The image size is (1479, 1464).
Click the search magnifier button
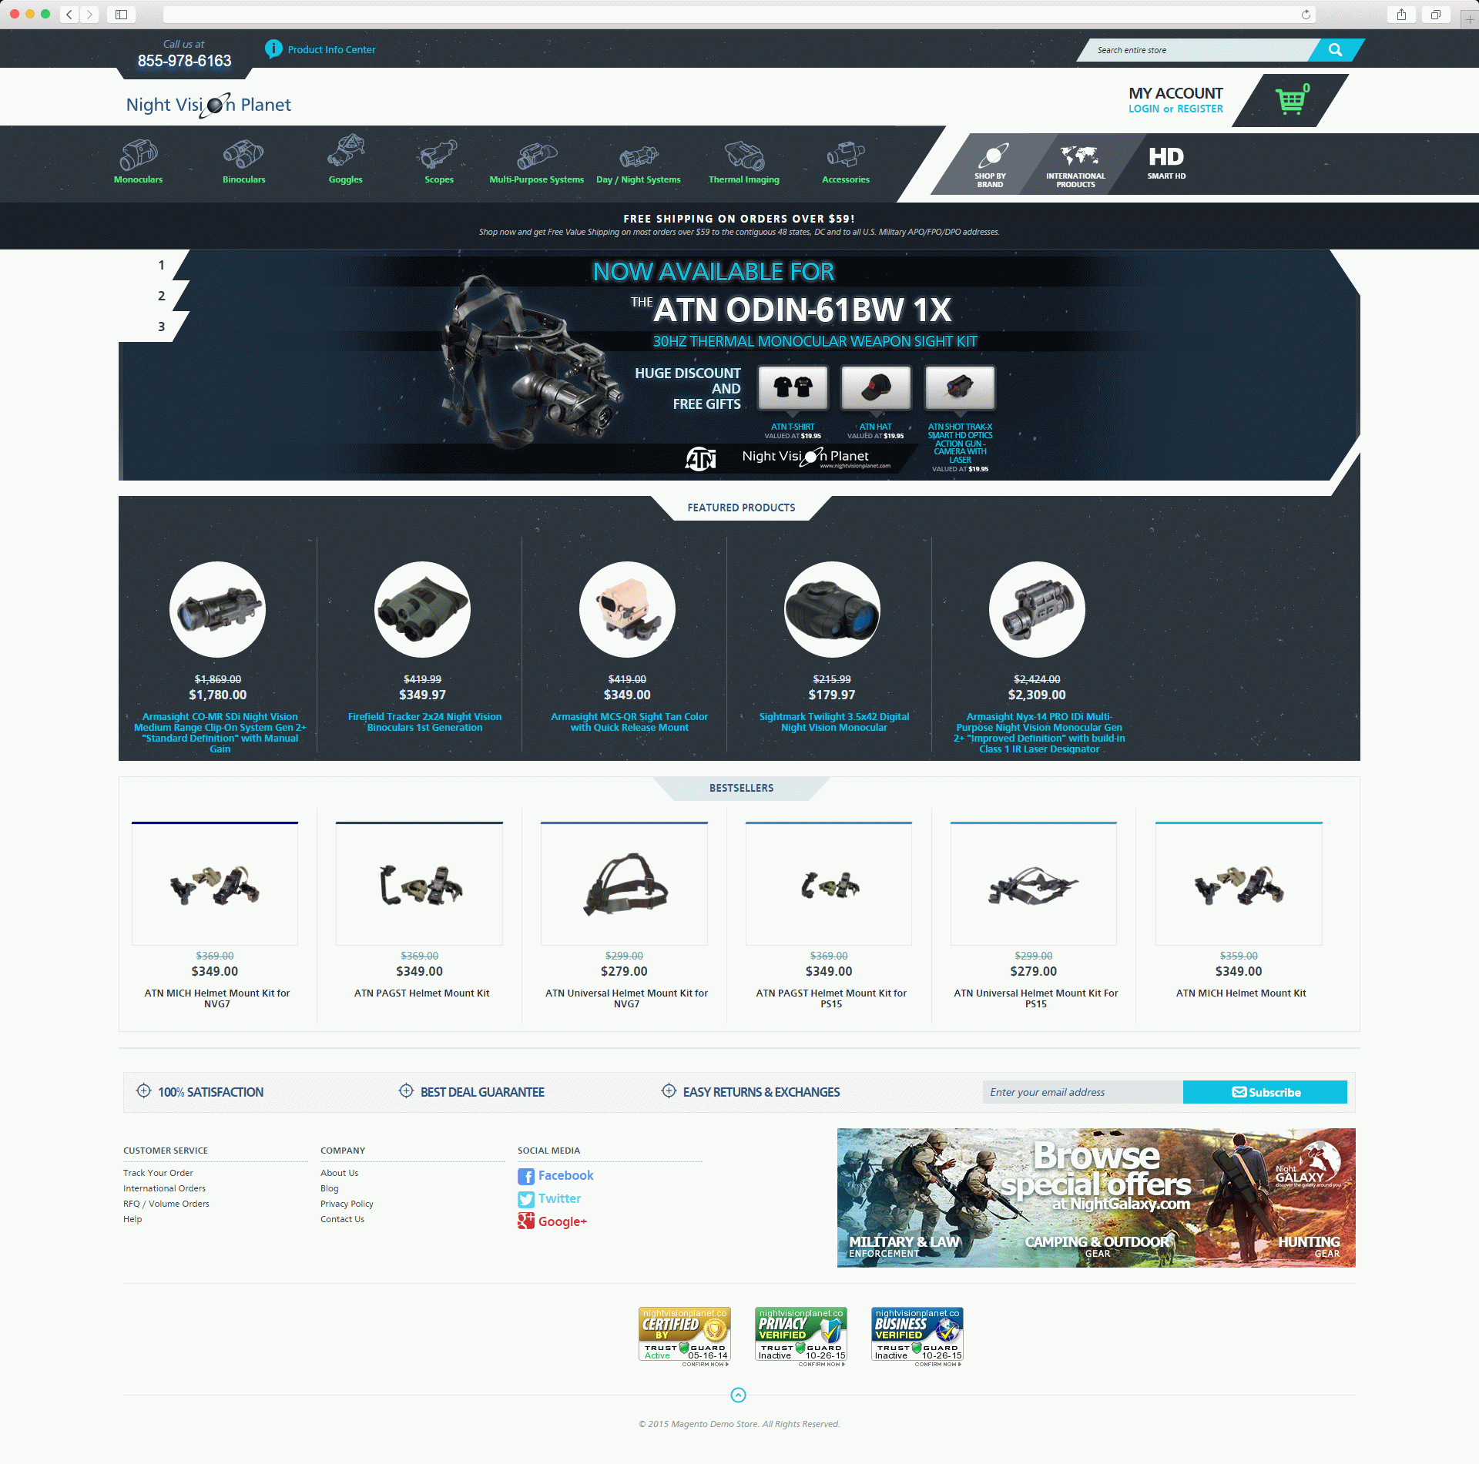pyautogui.click(x=1336, y=50)
